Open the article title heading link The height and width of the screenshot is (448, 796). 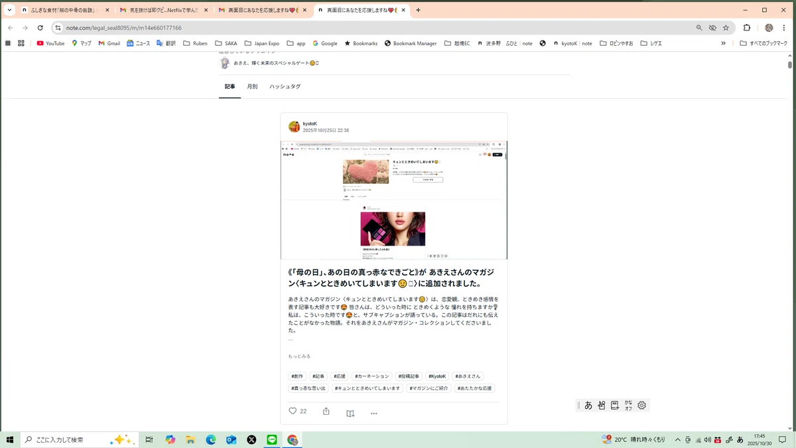click(391, 278)
